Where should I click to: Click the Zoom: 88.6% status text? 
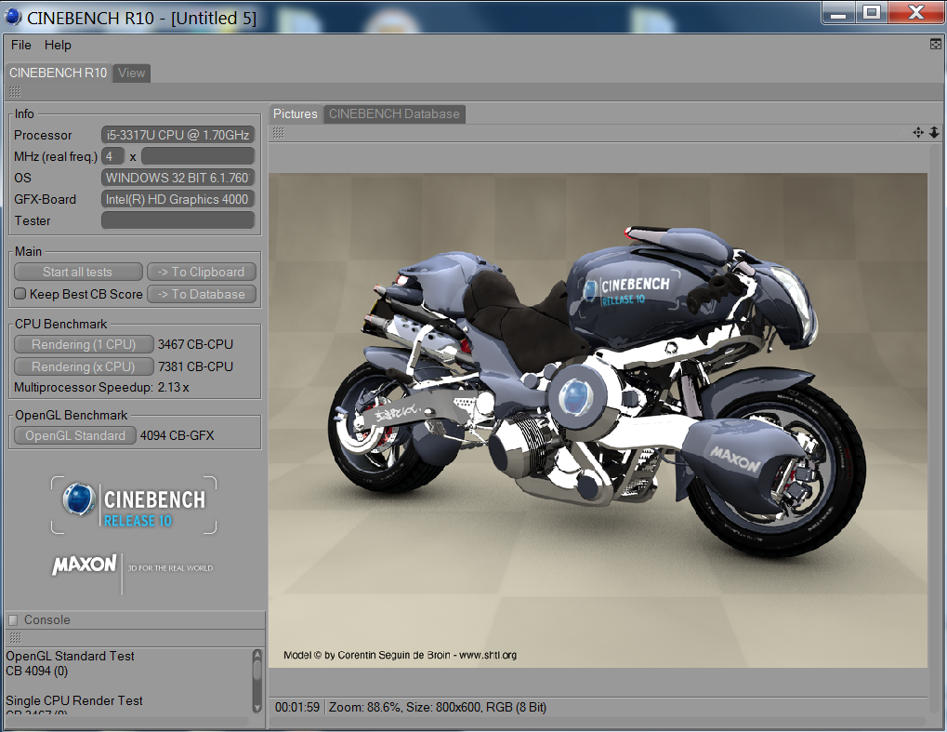365,707
